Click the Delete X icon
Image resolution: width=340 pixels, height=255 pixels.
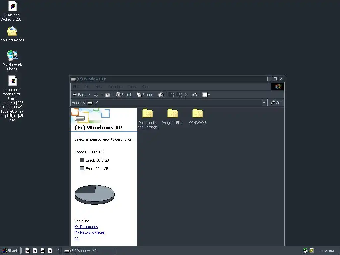click(187, 95)
